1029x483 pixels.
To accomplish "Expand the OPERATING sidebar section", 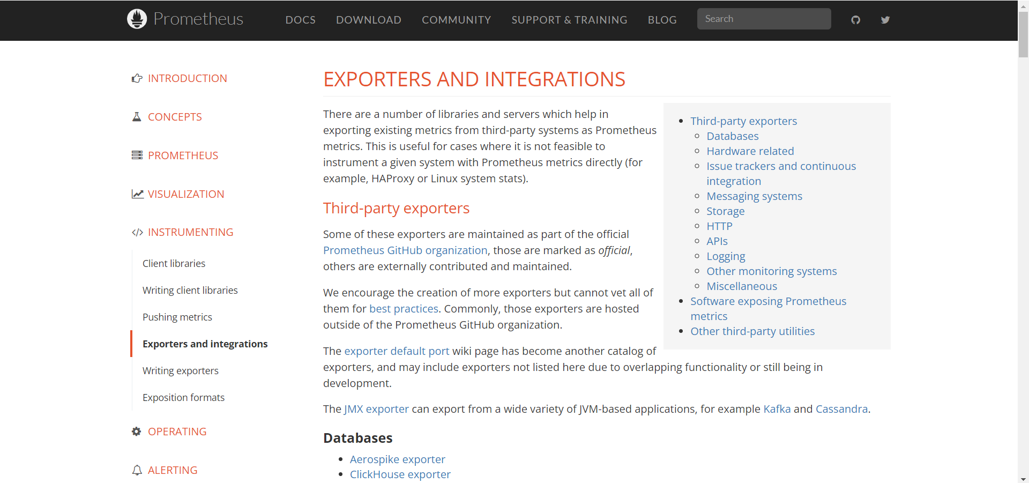I will pos(177,432).
